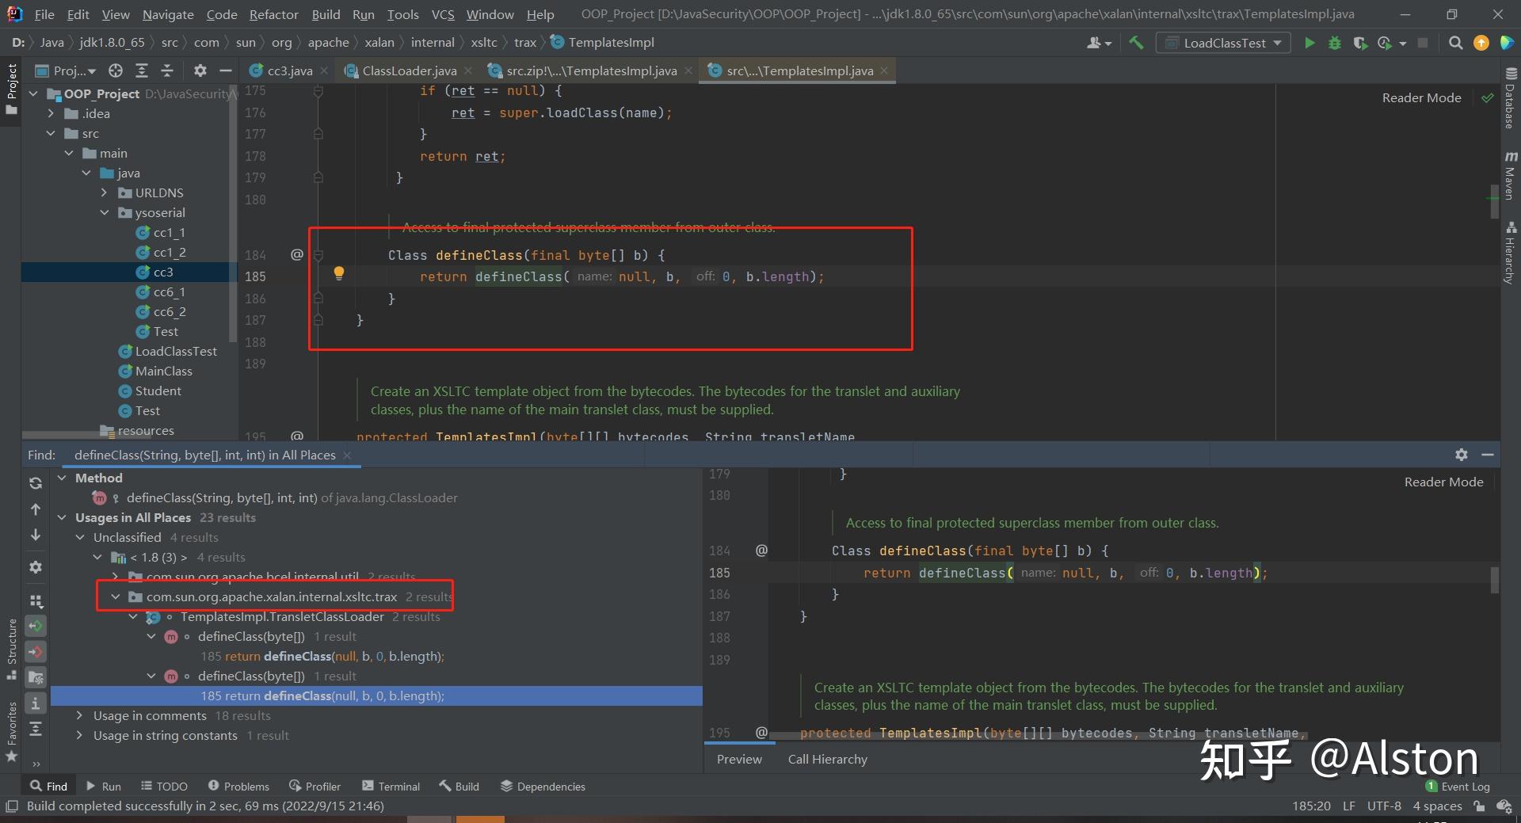Select the LoadClassTest class in project tree
The width and height of the screenshot is (1521, 823).
point(176,351)
